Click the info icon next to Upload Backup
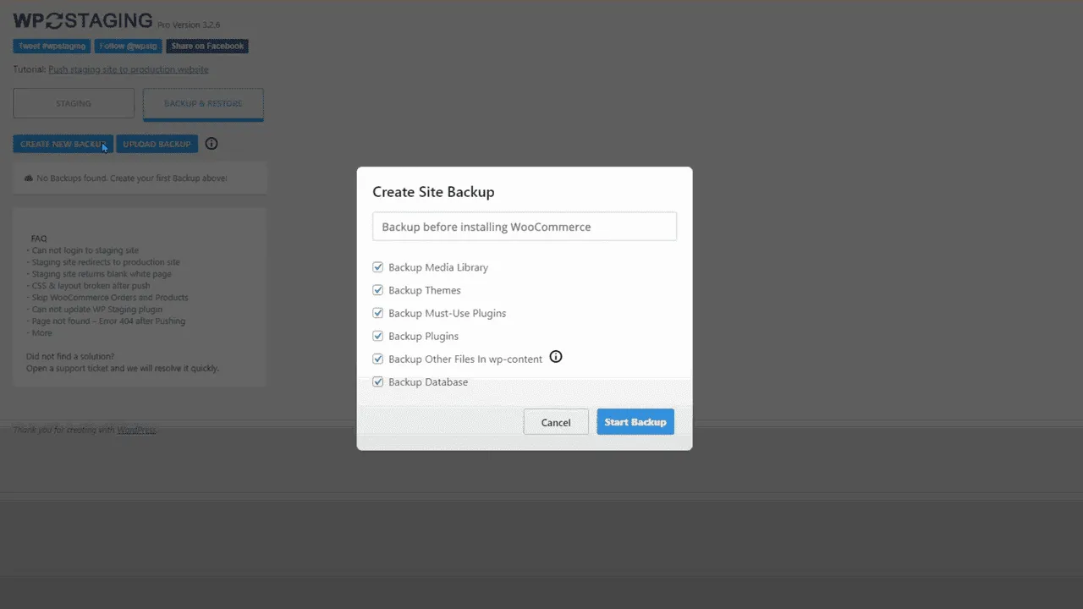The image size is (1083, 609). tap(212, 144)
